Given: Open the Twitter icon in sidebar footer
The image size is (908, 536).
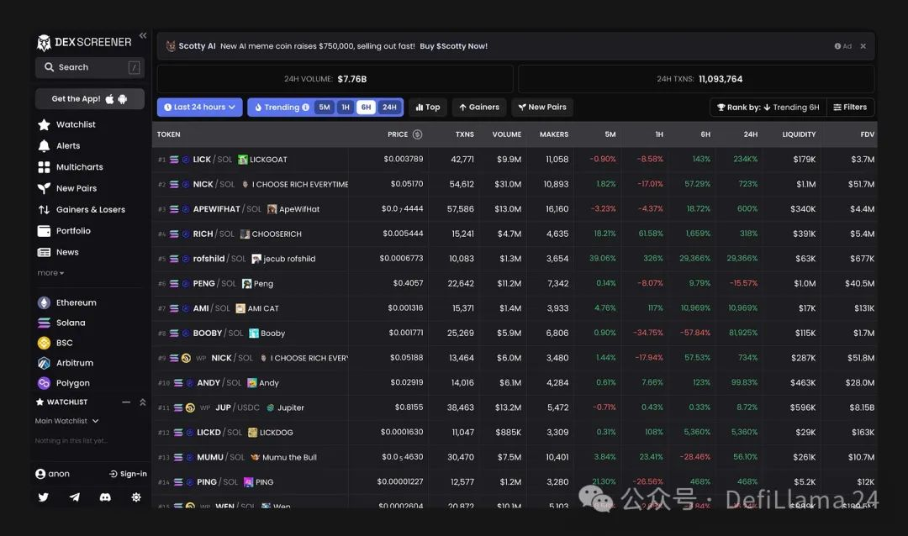Looking at the screenshot, I should click(x=44, y=497).
